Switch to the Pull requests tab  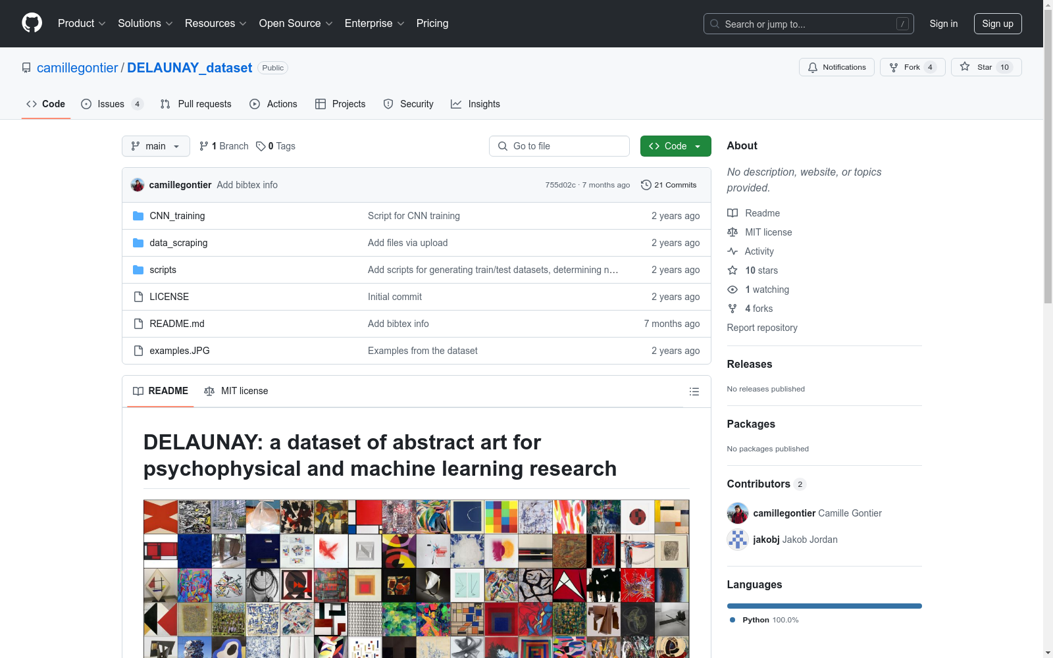pos(196,104)
